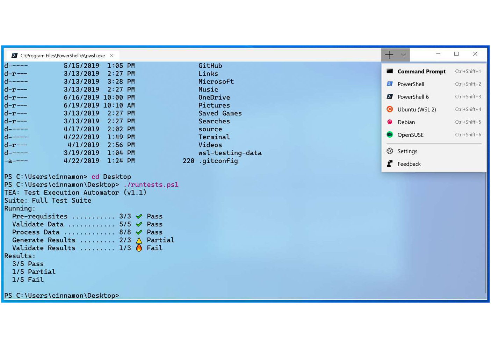Click the Links directory name
Image resolution: width=491 pixels, height=348 pixels.
pos(208,74)
